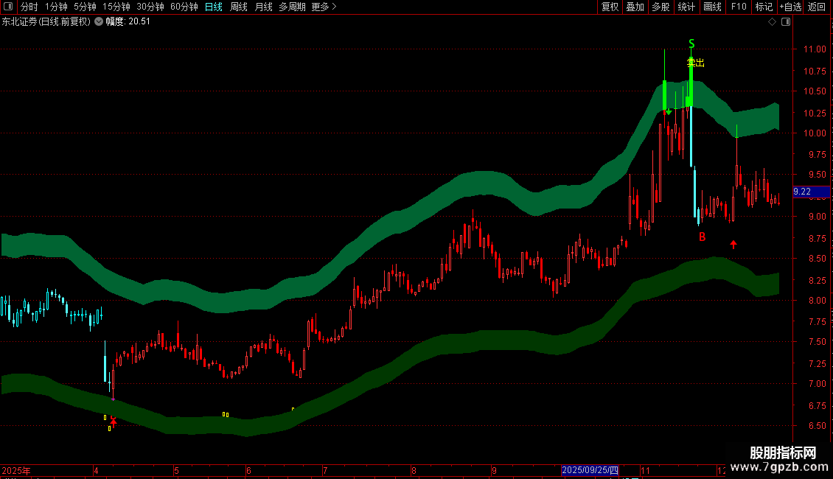Toggle the left sidebar panel icon
The image size is (833, 479).
point(8,7)
